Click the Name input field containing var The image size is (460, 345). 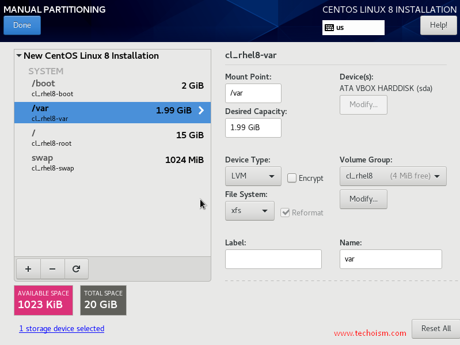click(390, 259)
